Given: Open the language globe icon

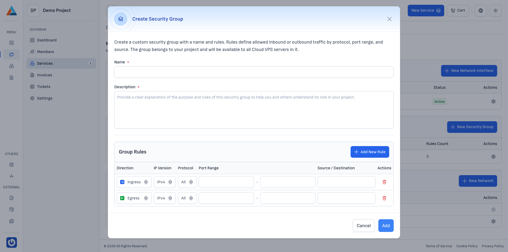Looking at the screenshot, I should click(480, 11).
